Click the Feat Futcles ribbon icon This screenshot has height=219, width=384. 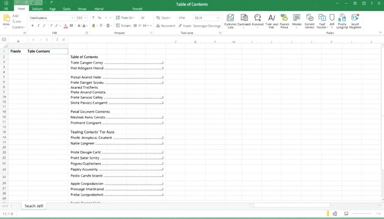pyautogui.click(x=322, y=18)
